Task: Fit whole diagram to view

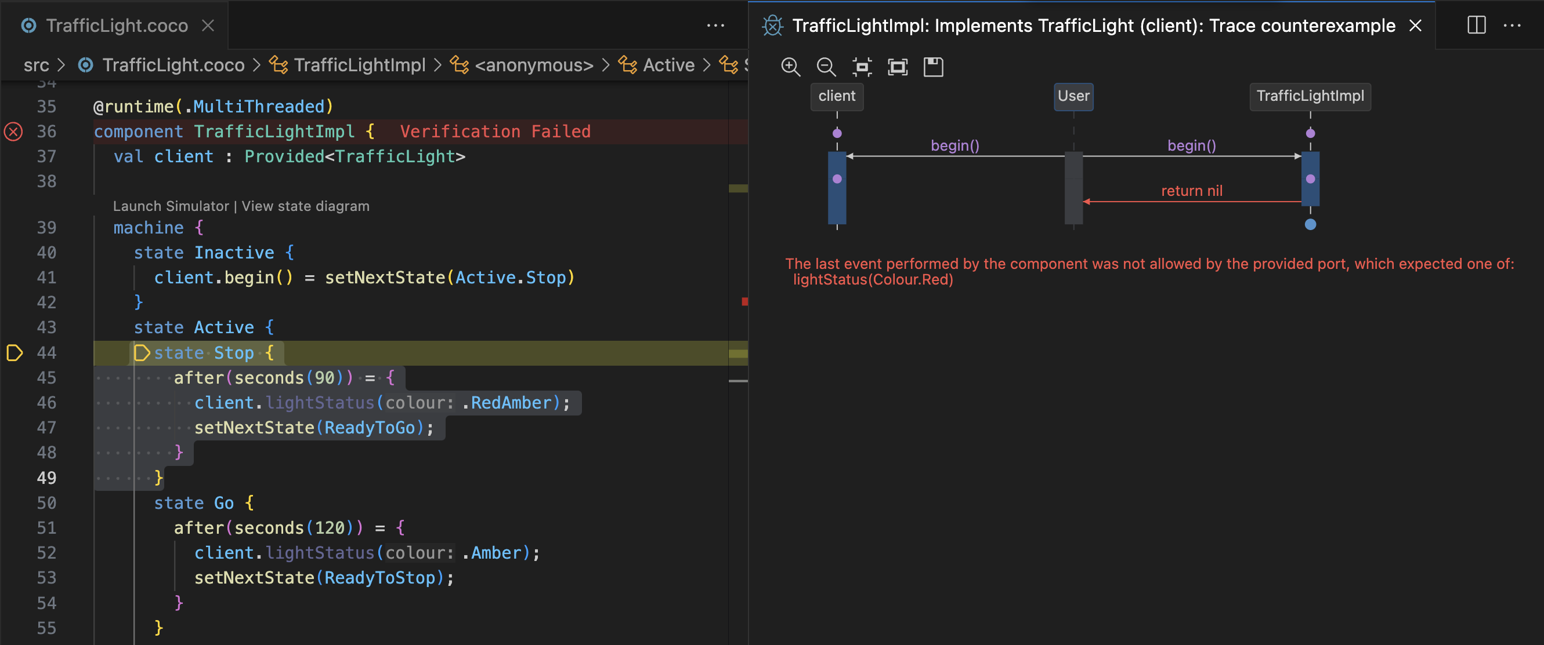Action: 897,67
